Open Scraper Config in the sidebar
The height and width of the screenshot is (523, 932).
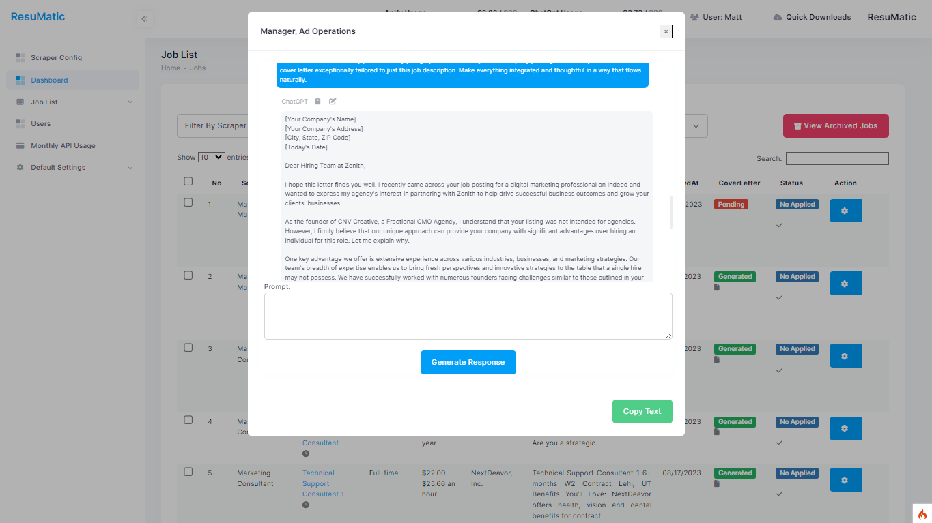[x=56, y=58]
